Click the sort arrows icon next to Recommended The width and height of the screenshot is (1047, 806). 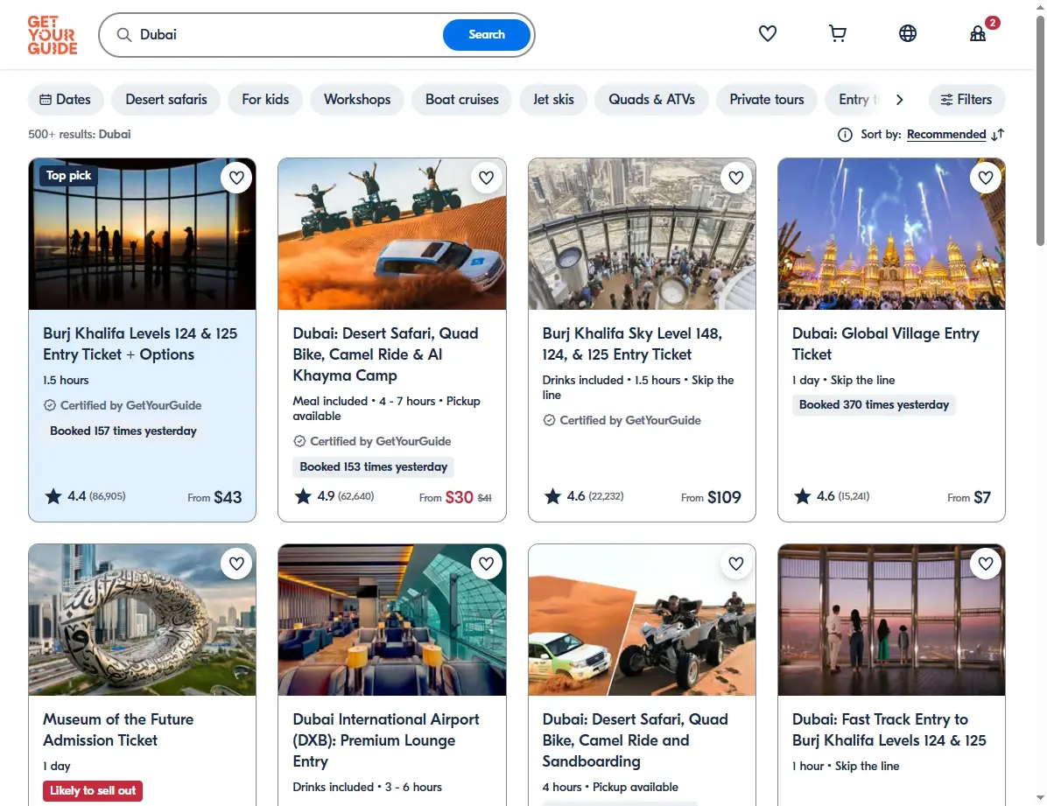[x=998, y=135]
